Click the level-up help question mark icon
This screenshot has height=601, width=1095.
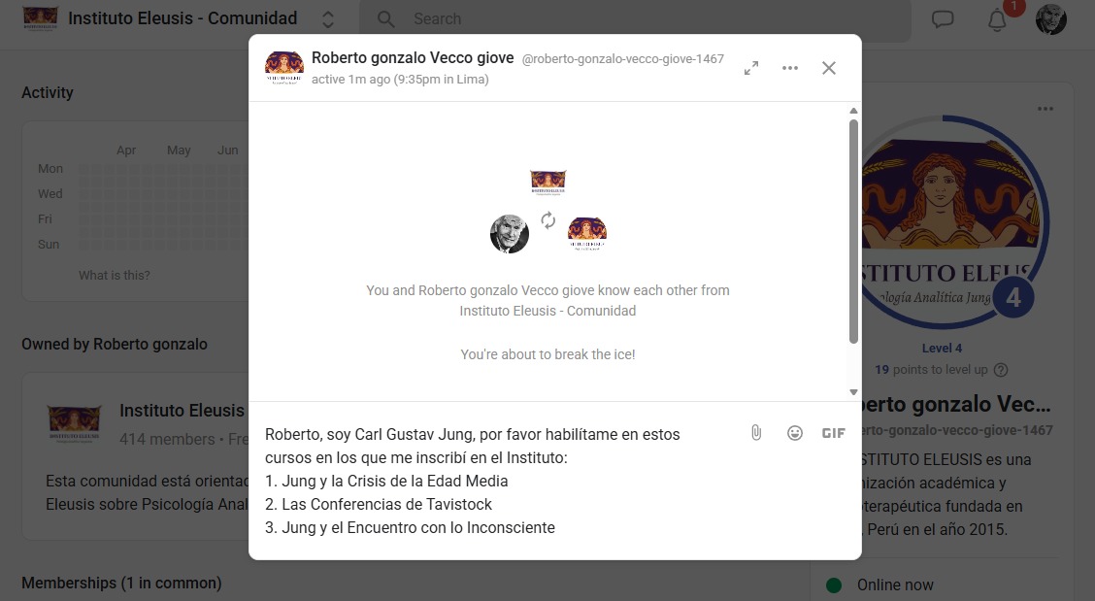tap(1001, 370)
